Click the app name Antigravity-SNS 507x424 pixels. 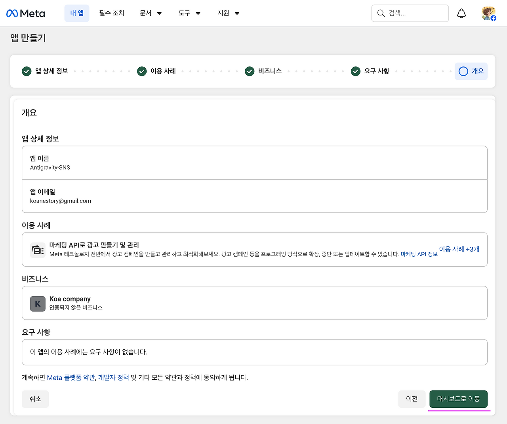click(50, 168)
